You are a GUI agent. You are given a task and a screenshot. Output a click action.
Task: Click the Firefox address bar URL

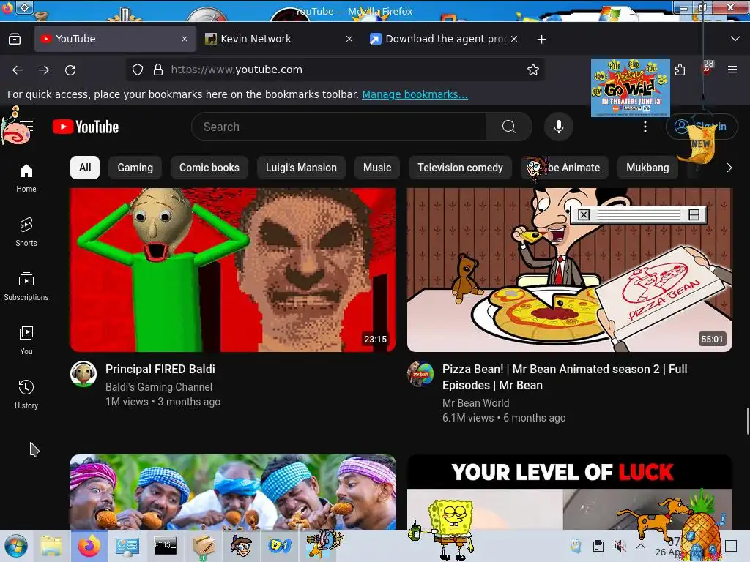click(335, 70)
